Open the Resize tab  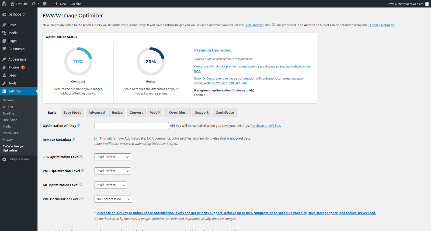117,113
